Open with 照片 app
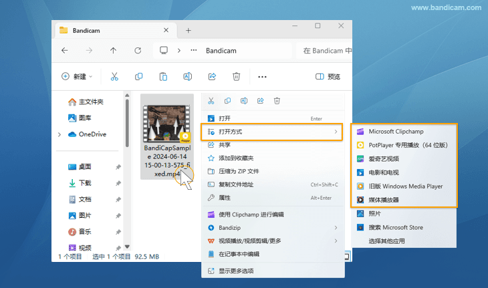 pyautogui.click(x=404, y=214)
